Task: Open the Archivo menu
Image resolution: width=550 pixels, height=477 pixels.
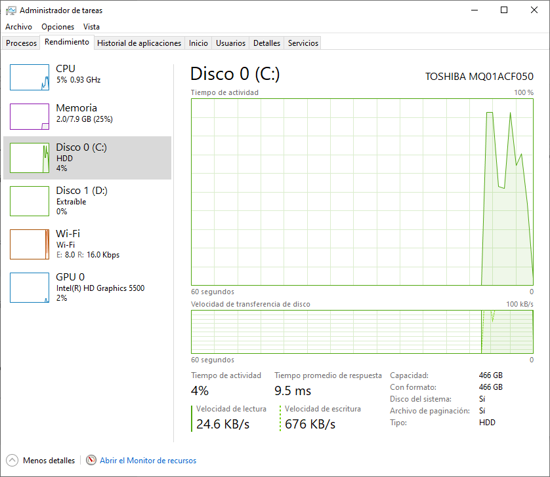Action: pyautogui.click(x=18, y=27)
